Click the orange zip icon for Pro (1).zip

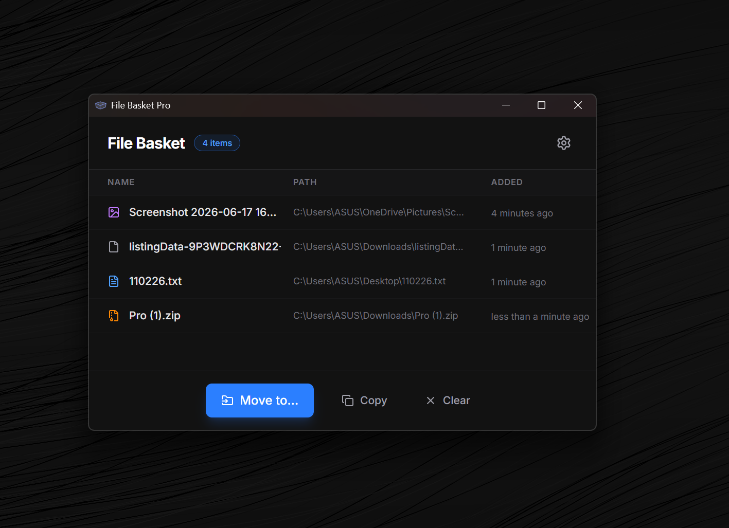(114, 316)
